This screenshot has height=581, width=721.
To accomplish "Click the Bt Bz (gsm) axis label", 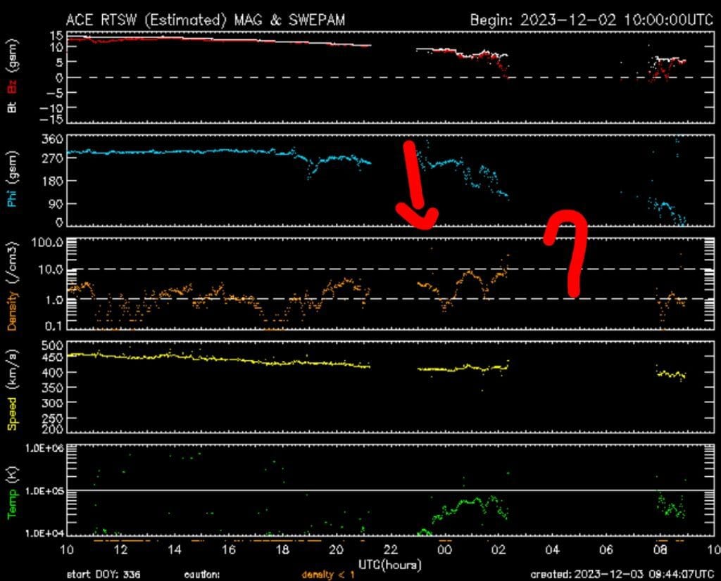I will 13,77.
